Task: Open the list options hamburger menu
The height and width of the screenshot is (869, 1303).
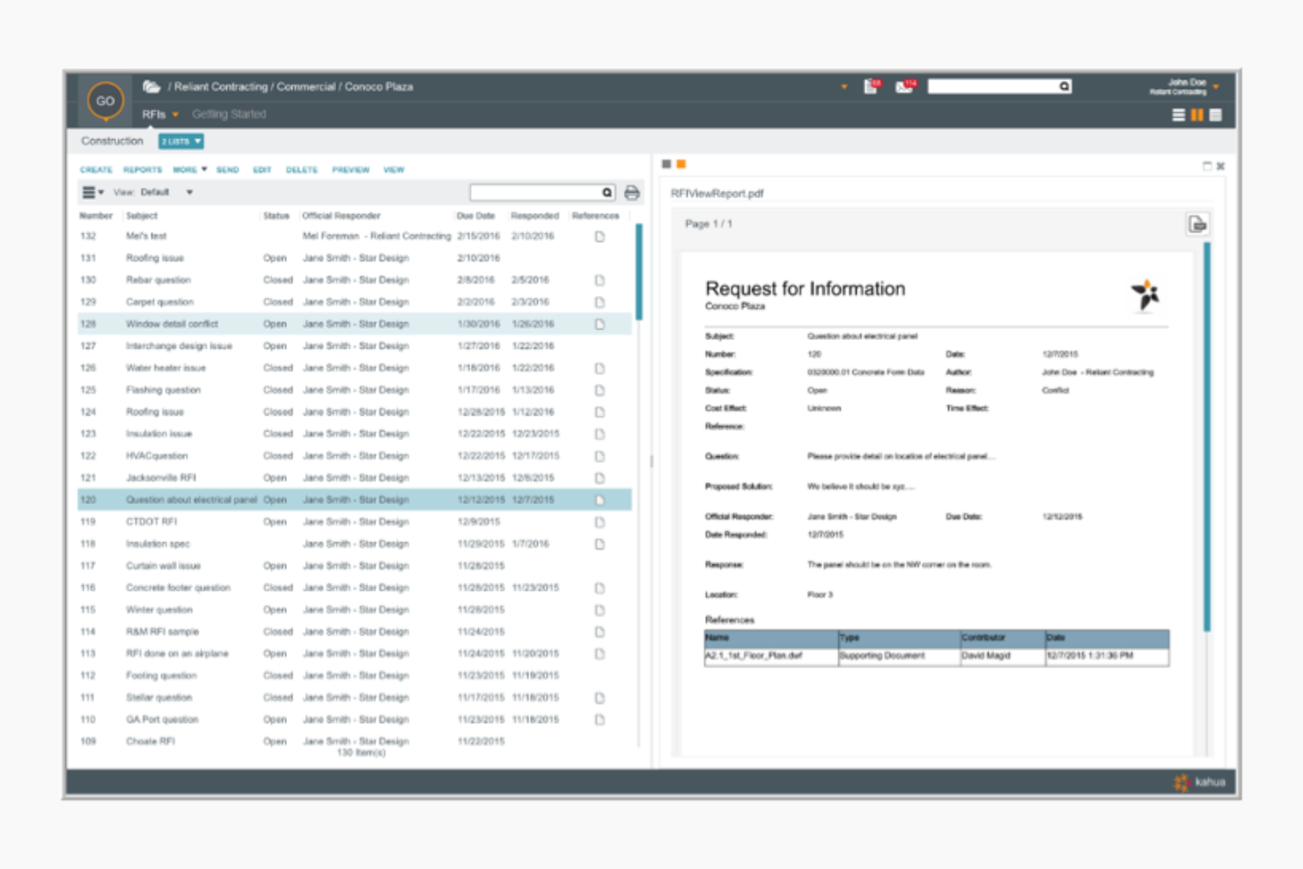Action: [92, 192]
